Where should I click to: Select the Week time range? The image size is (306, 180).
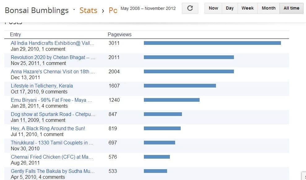click(x=248, y=8)
